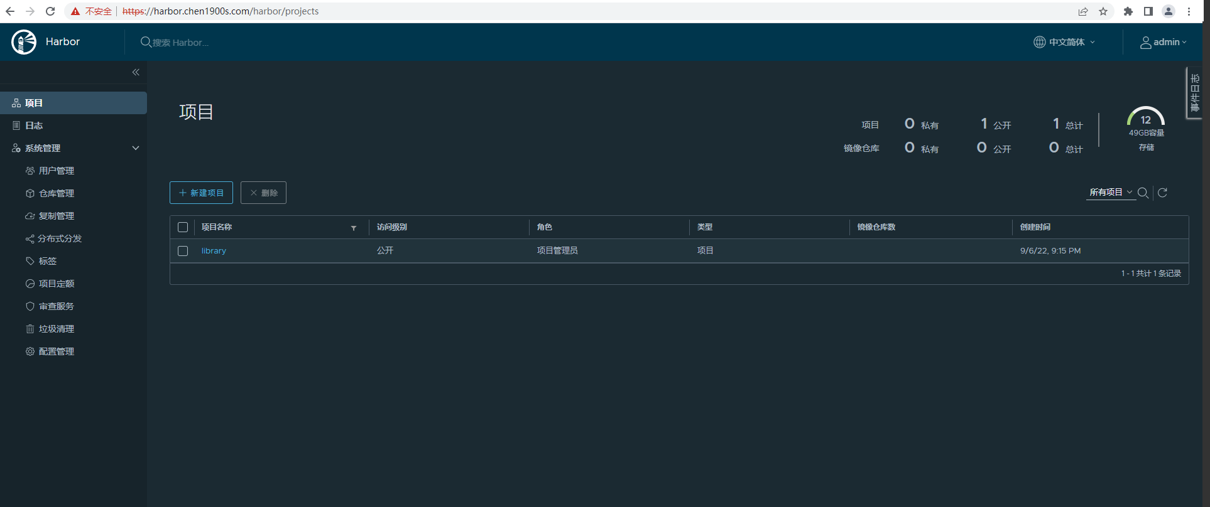
Task: Open browser extensions puzzle icon
Action: point(1128,11)
